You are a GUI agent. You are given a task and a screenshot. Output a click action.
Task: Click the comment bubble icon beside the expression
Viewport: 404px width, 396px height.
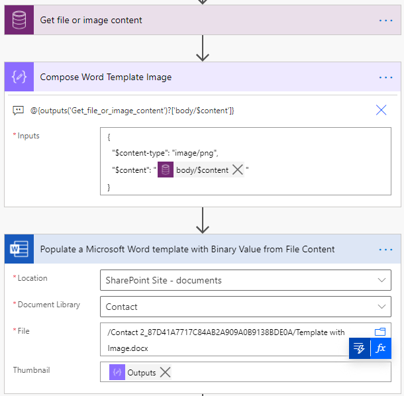[x=19, y=110]
